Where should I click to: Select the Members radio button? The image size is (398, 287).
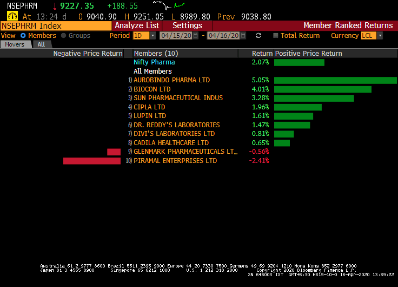point(23,36)
